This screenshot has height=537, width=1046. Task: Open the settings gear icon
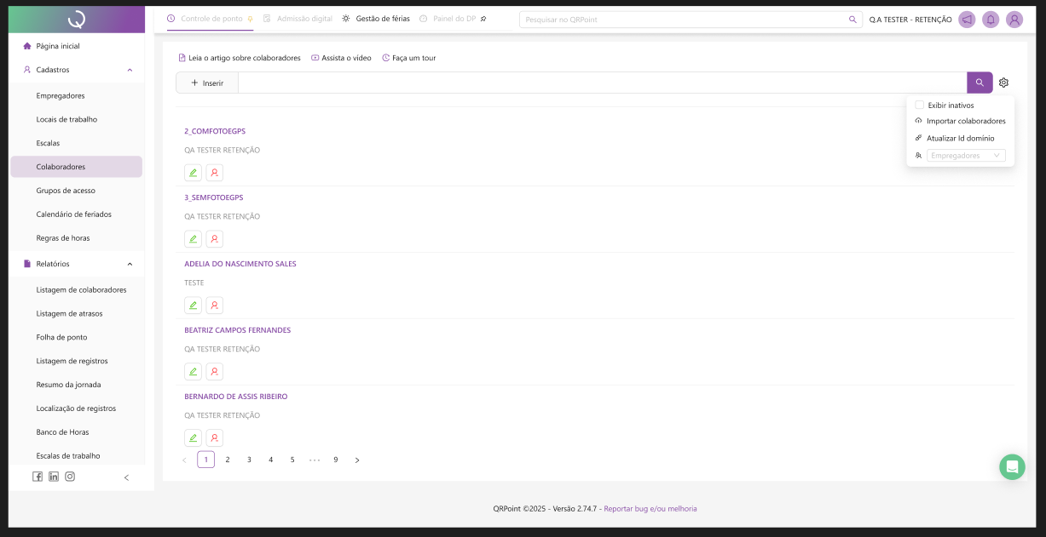tap(1003, 83)
